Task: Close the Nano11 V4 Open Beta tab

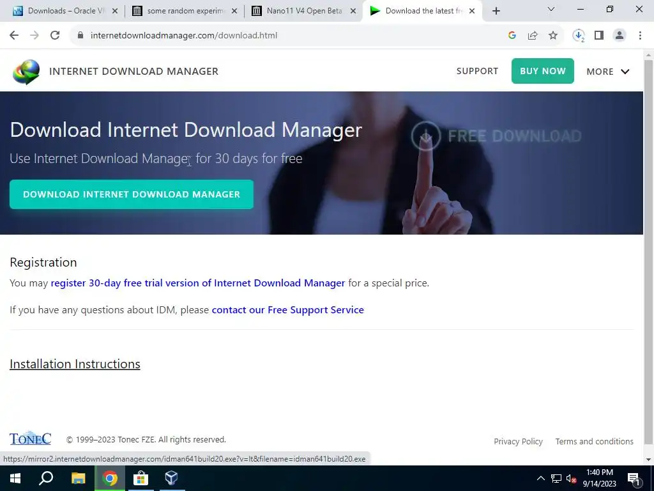Action: (353, 11)
